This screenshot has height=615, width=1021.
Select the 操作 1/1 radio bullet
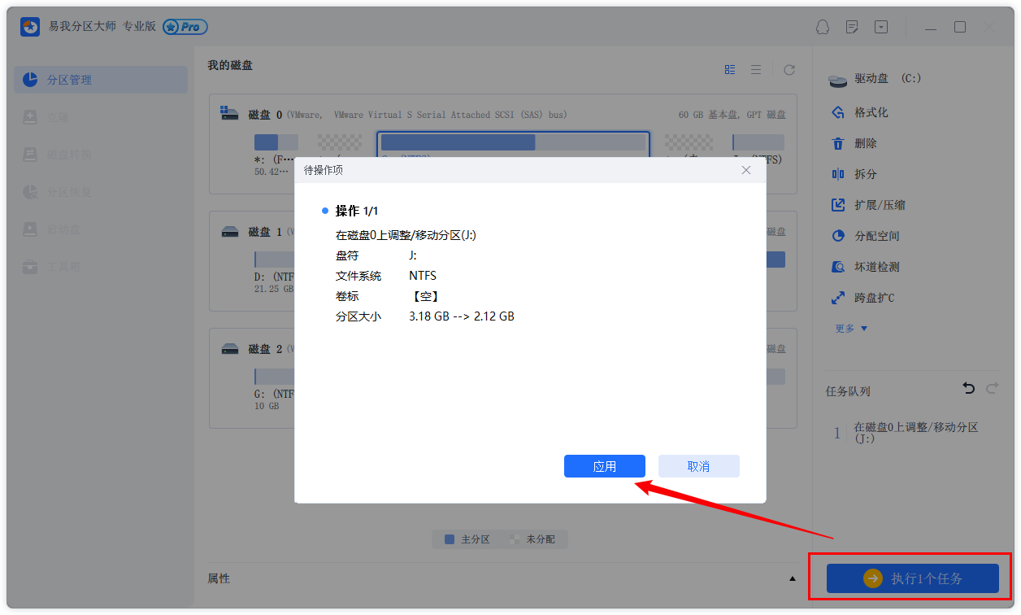[325, 210]
